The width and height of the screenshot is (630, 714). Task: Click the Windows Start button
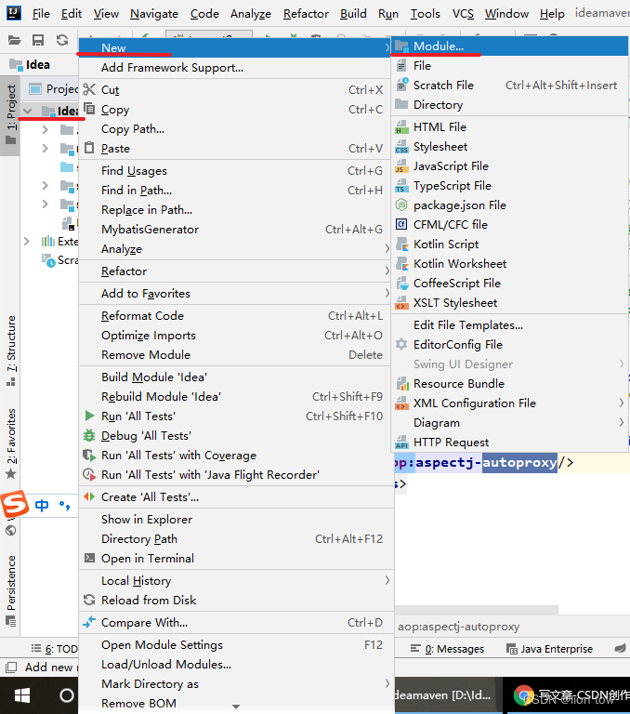coord(22,695)
